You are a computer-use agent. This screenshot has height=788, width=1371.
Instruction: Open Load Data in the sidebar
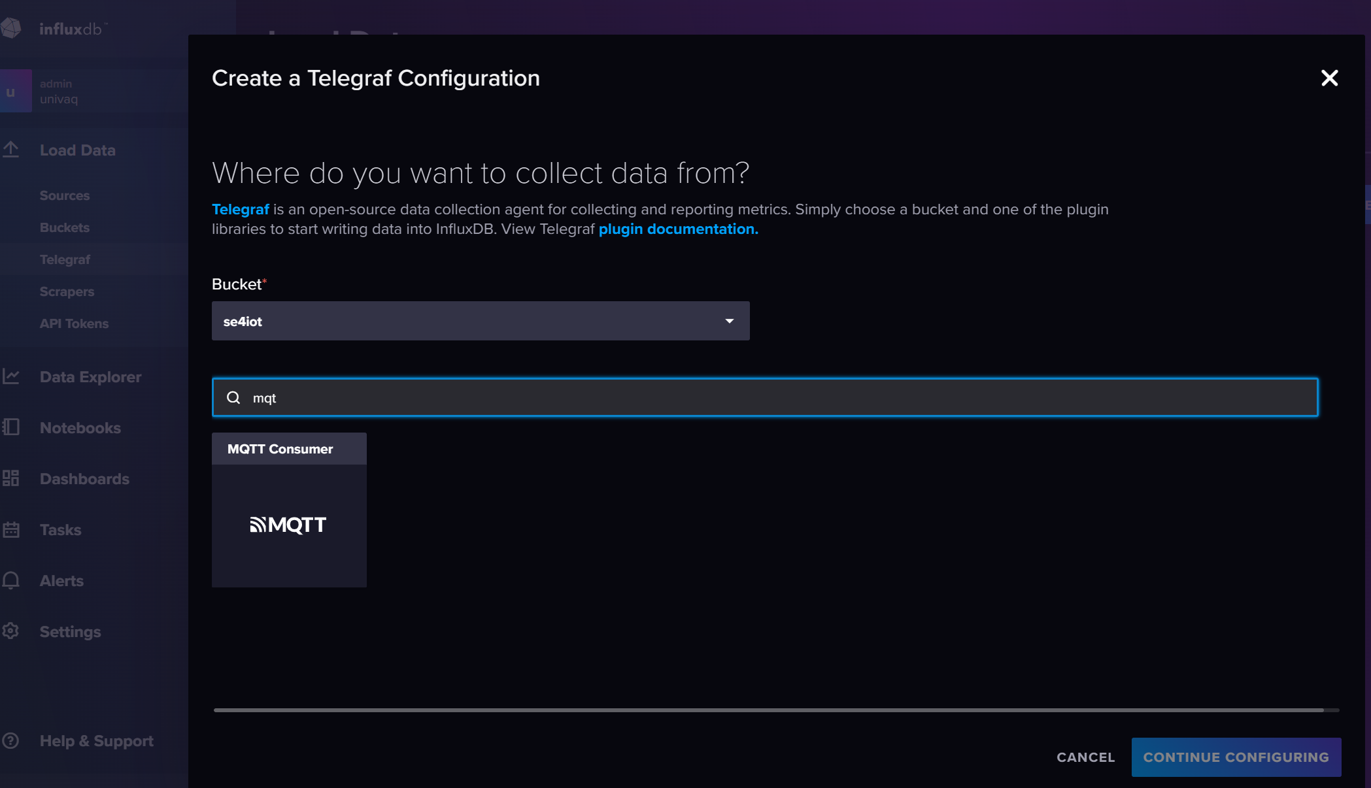click(77, 150)
